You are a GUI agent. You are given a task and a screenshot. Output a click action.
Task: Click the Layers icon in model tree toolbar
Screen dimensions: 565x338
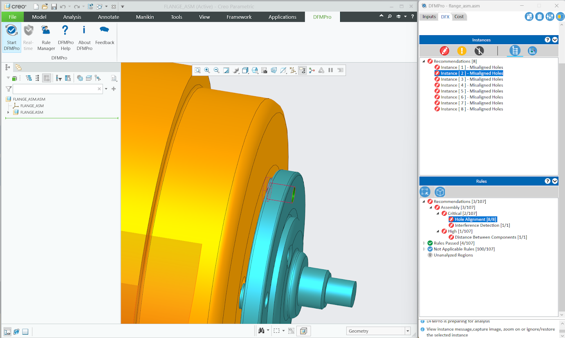point(89,78)
